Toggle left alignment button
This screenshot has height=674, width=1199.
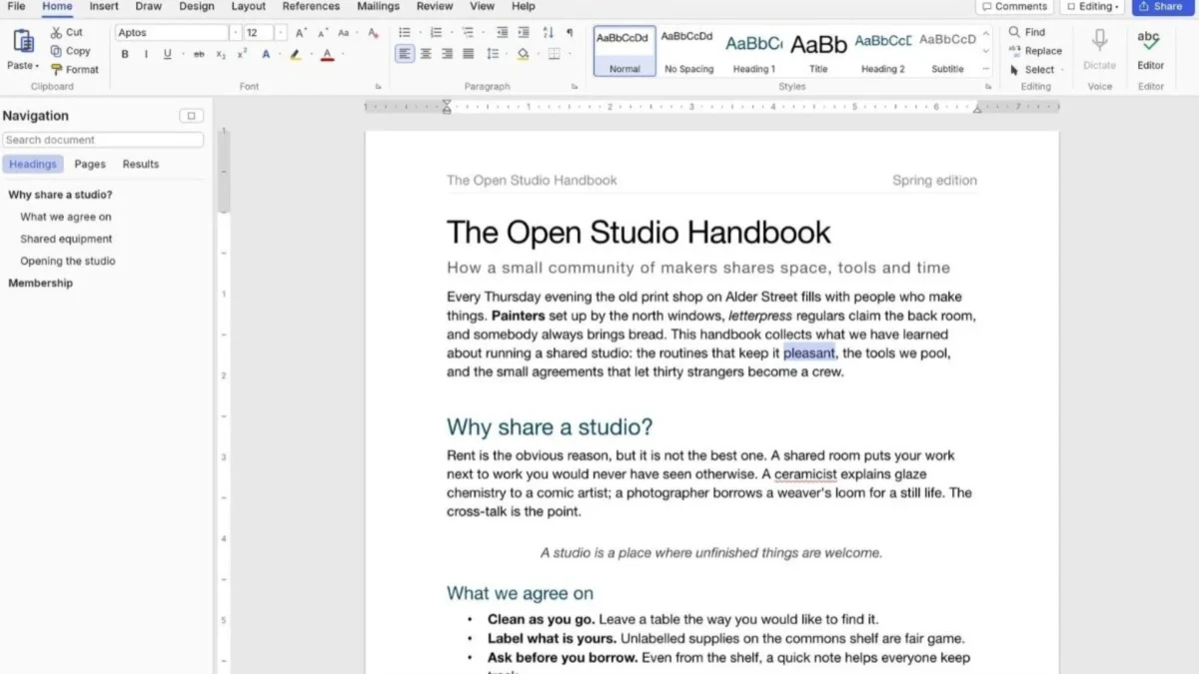(405, 54)
